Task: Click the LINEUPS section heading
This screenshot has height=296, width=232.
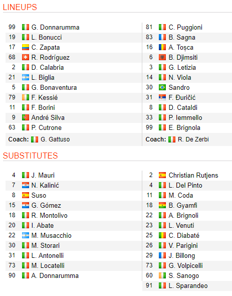Action: point(20,7)
